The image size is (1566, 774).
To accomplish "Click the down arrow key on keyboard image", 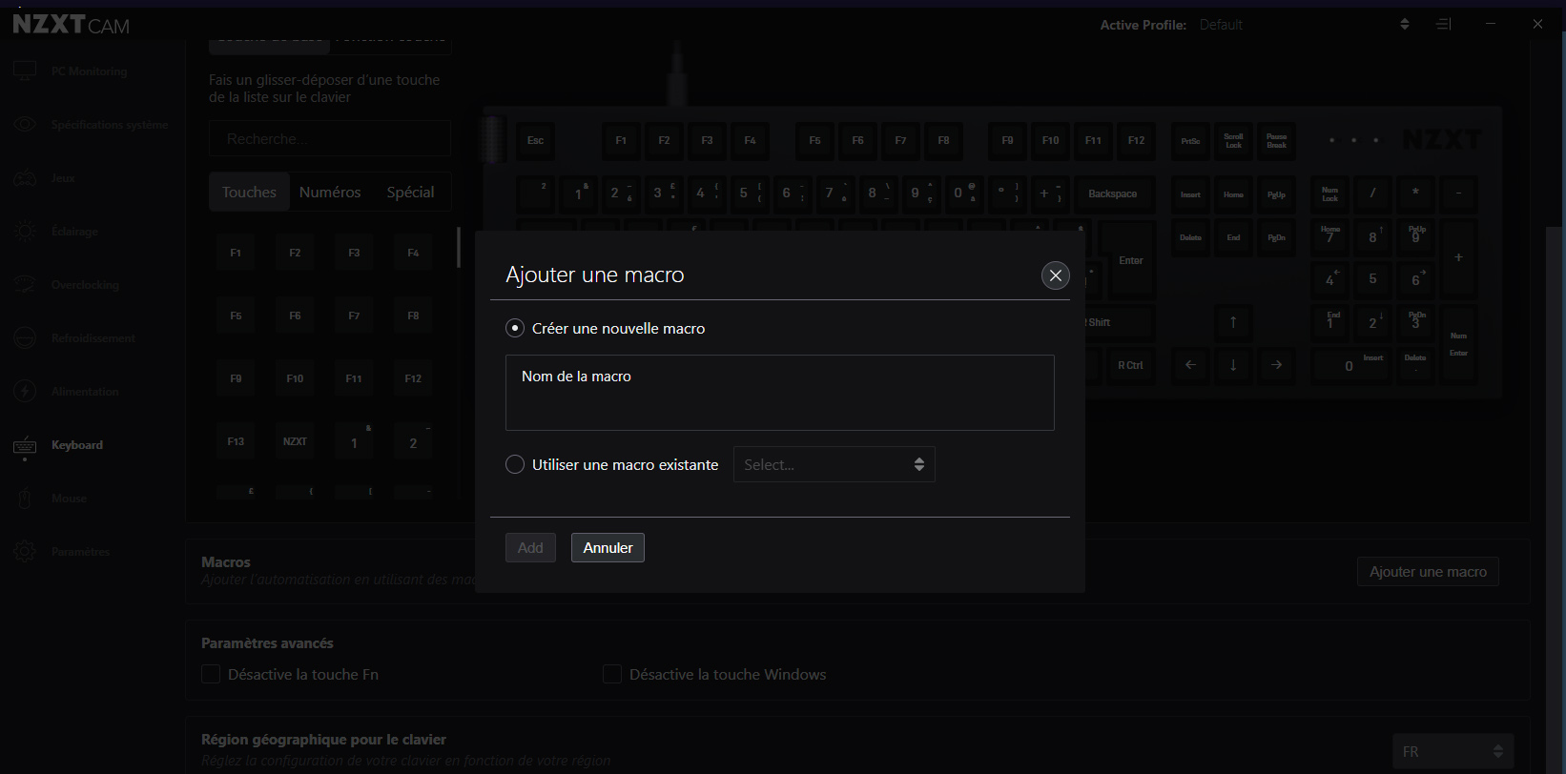I will 1233,365.
